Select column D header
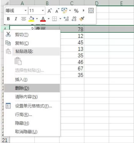134x143 pixels. click(96, 3)
